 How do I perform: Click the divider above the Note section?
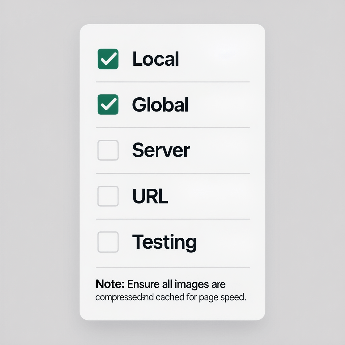pyautogui.click(x=172, y=266)
